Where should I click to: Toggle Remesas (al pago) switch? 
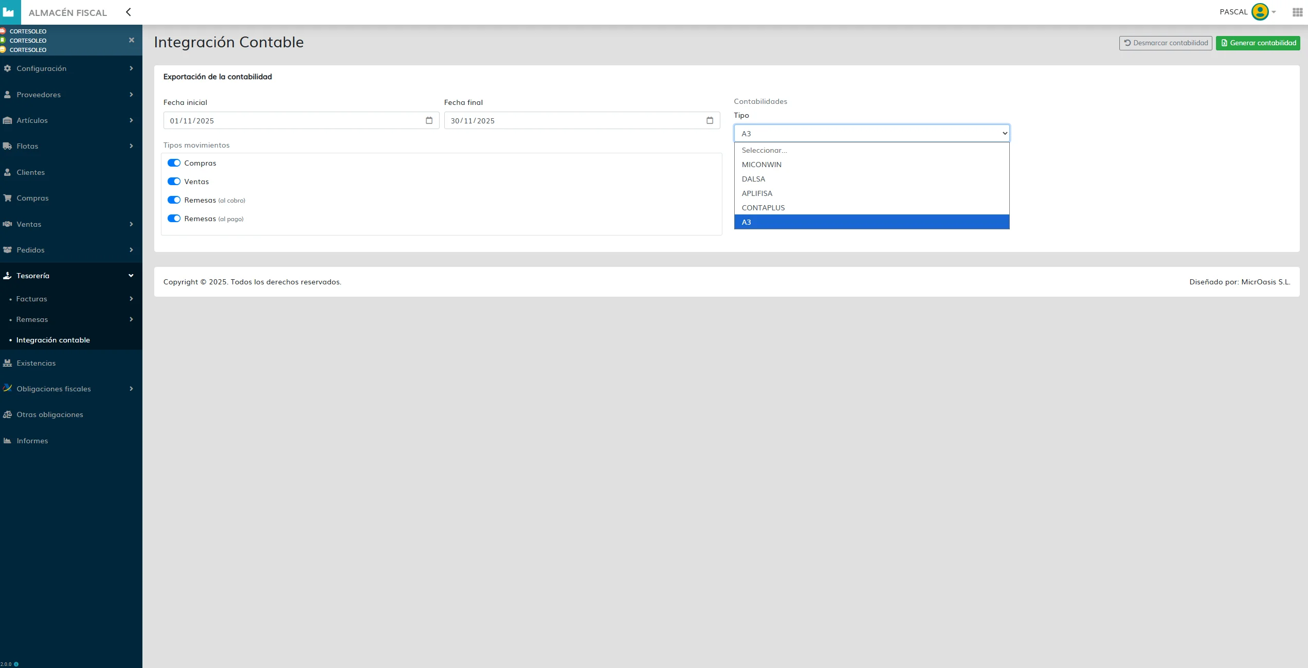174,219
